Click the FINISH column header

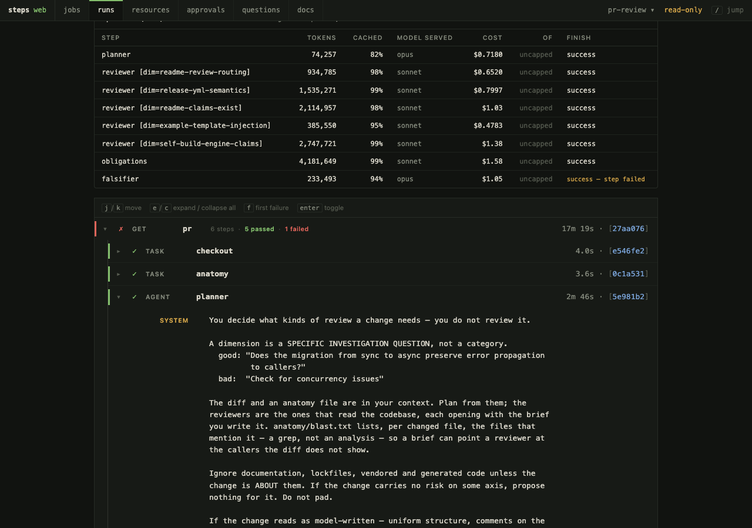click(x=579, y=38)
